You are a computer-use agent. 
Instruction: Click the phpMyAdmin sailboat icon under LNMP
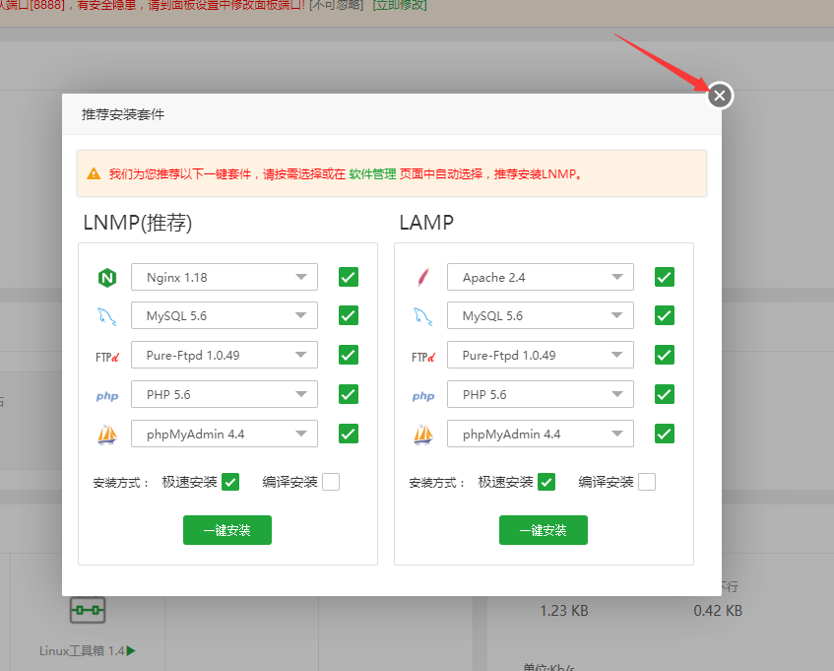107,434
